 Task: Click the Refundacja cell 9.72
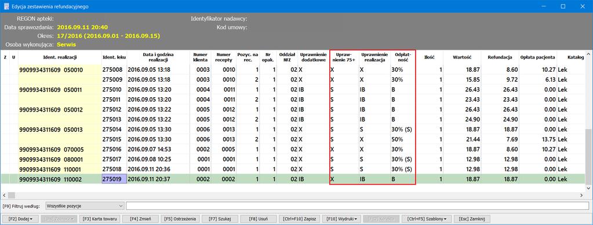click(x=500, y=80)
